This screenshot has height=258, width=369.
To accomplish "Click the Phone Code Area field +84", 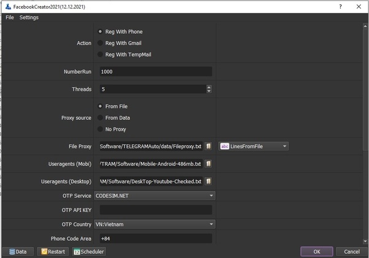I will tap(156, 238).
